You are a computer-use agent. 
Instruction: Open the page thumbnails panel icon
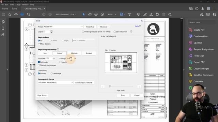[3, 22]
